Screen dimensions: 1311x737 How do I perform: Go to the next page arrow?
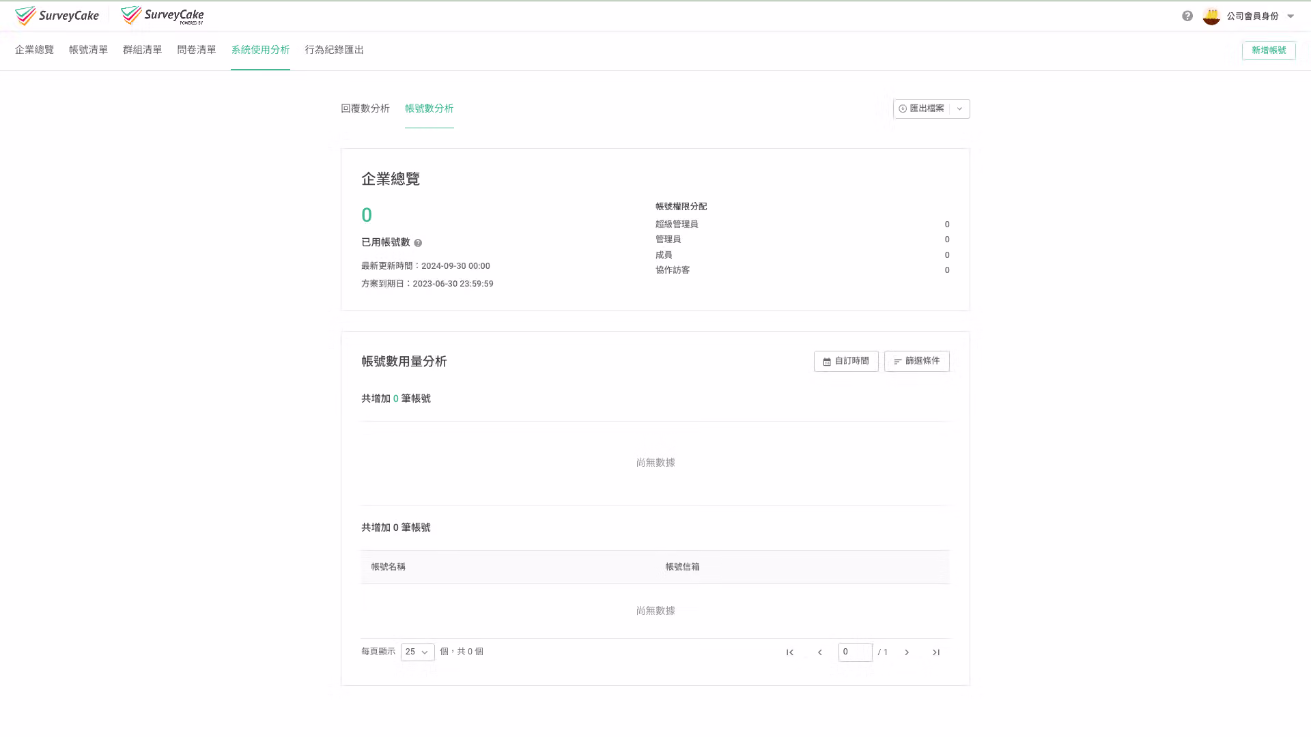coord(907,652)
